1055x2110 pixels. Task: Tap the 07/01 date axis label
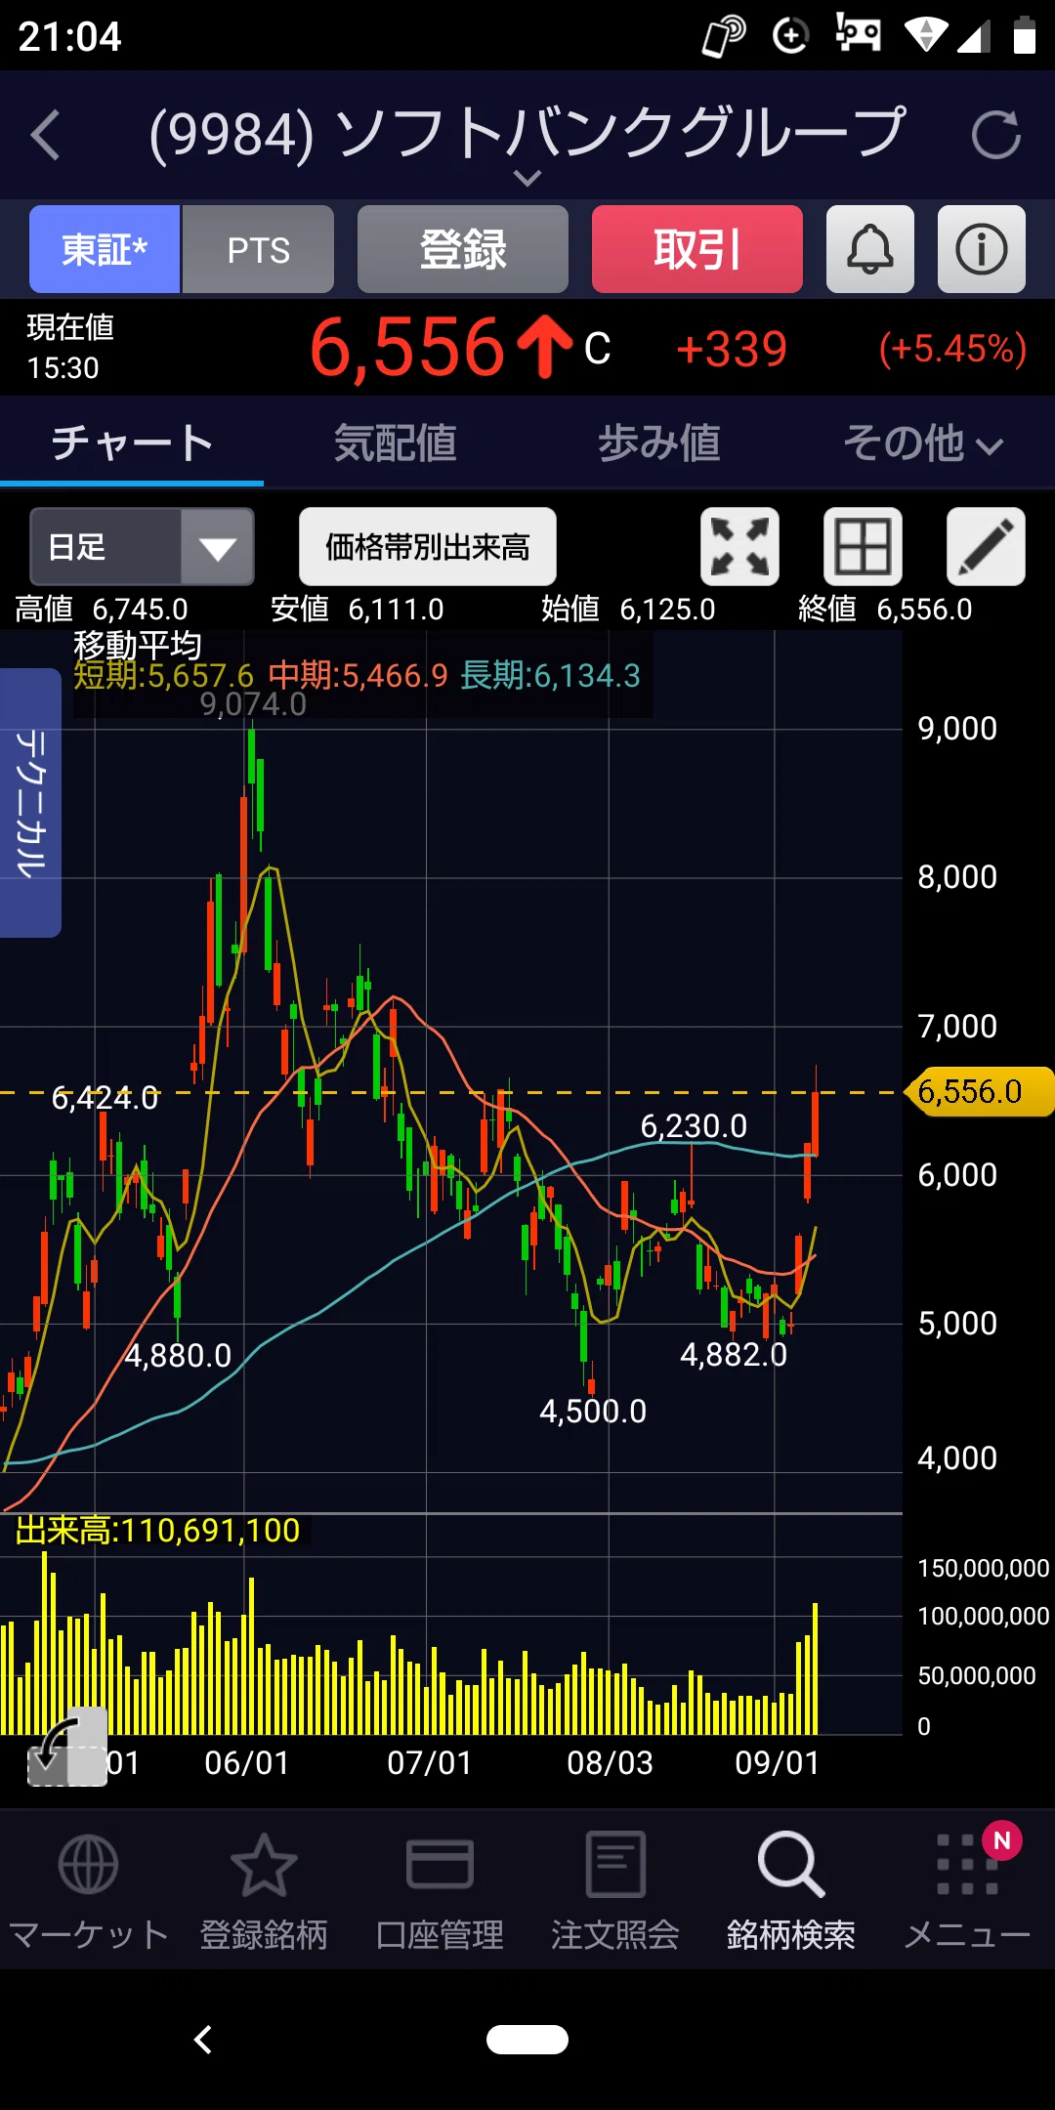coord(430,1762)
